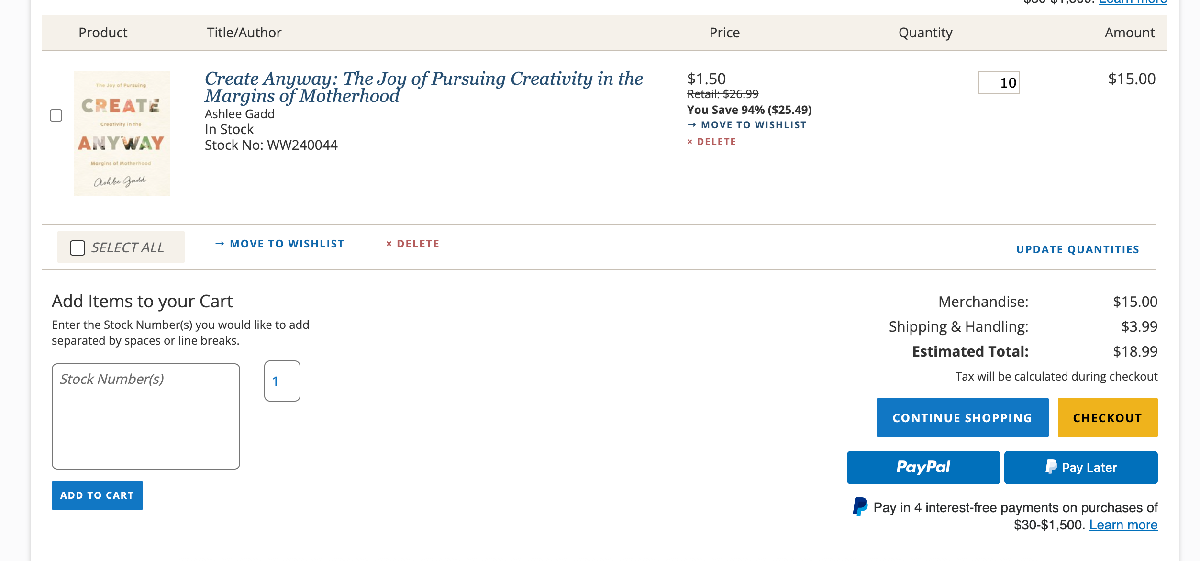
Task: Click the arrow icon next to bulk Move to Wishlist
Action: pyautogui.click(x=220, y=244)
